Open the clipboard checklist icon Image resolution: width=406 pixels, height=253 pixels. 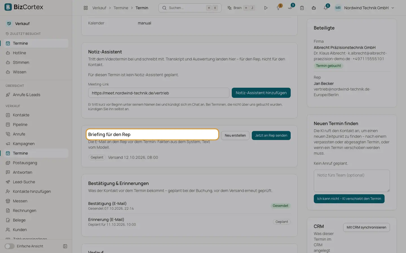302,8
